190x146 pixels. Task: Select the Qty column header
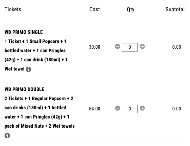tap(130, 10)
